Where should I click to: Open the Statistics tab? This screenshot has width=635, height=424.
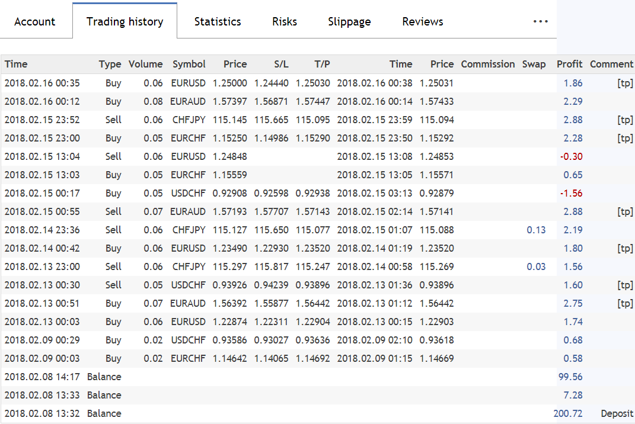click(x=218, y=22)
